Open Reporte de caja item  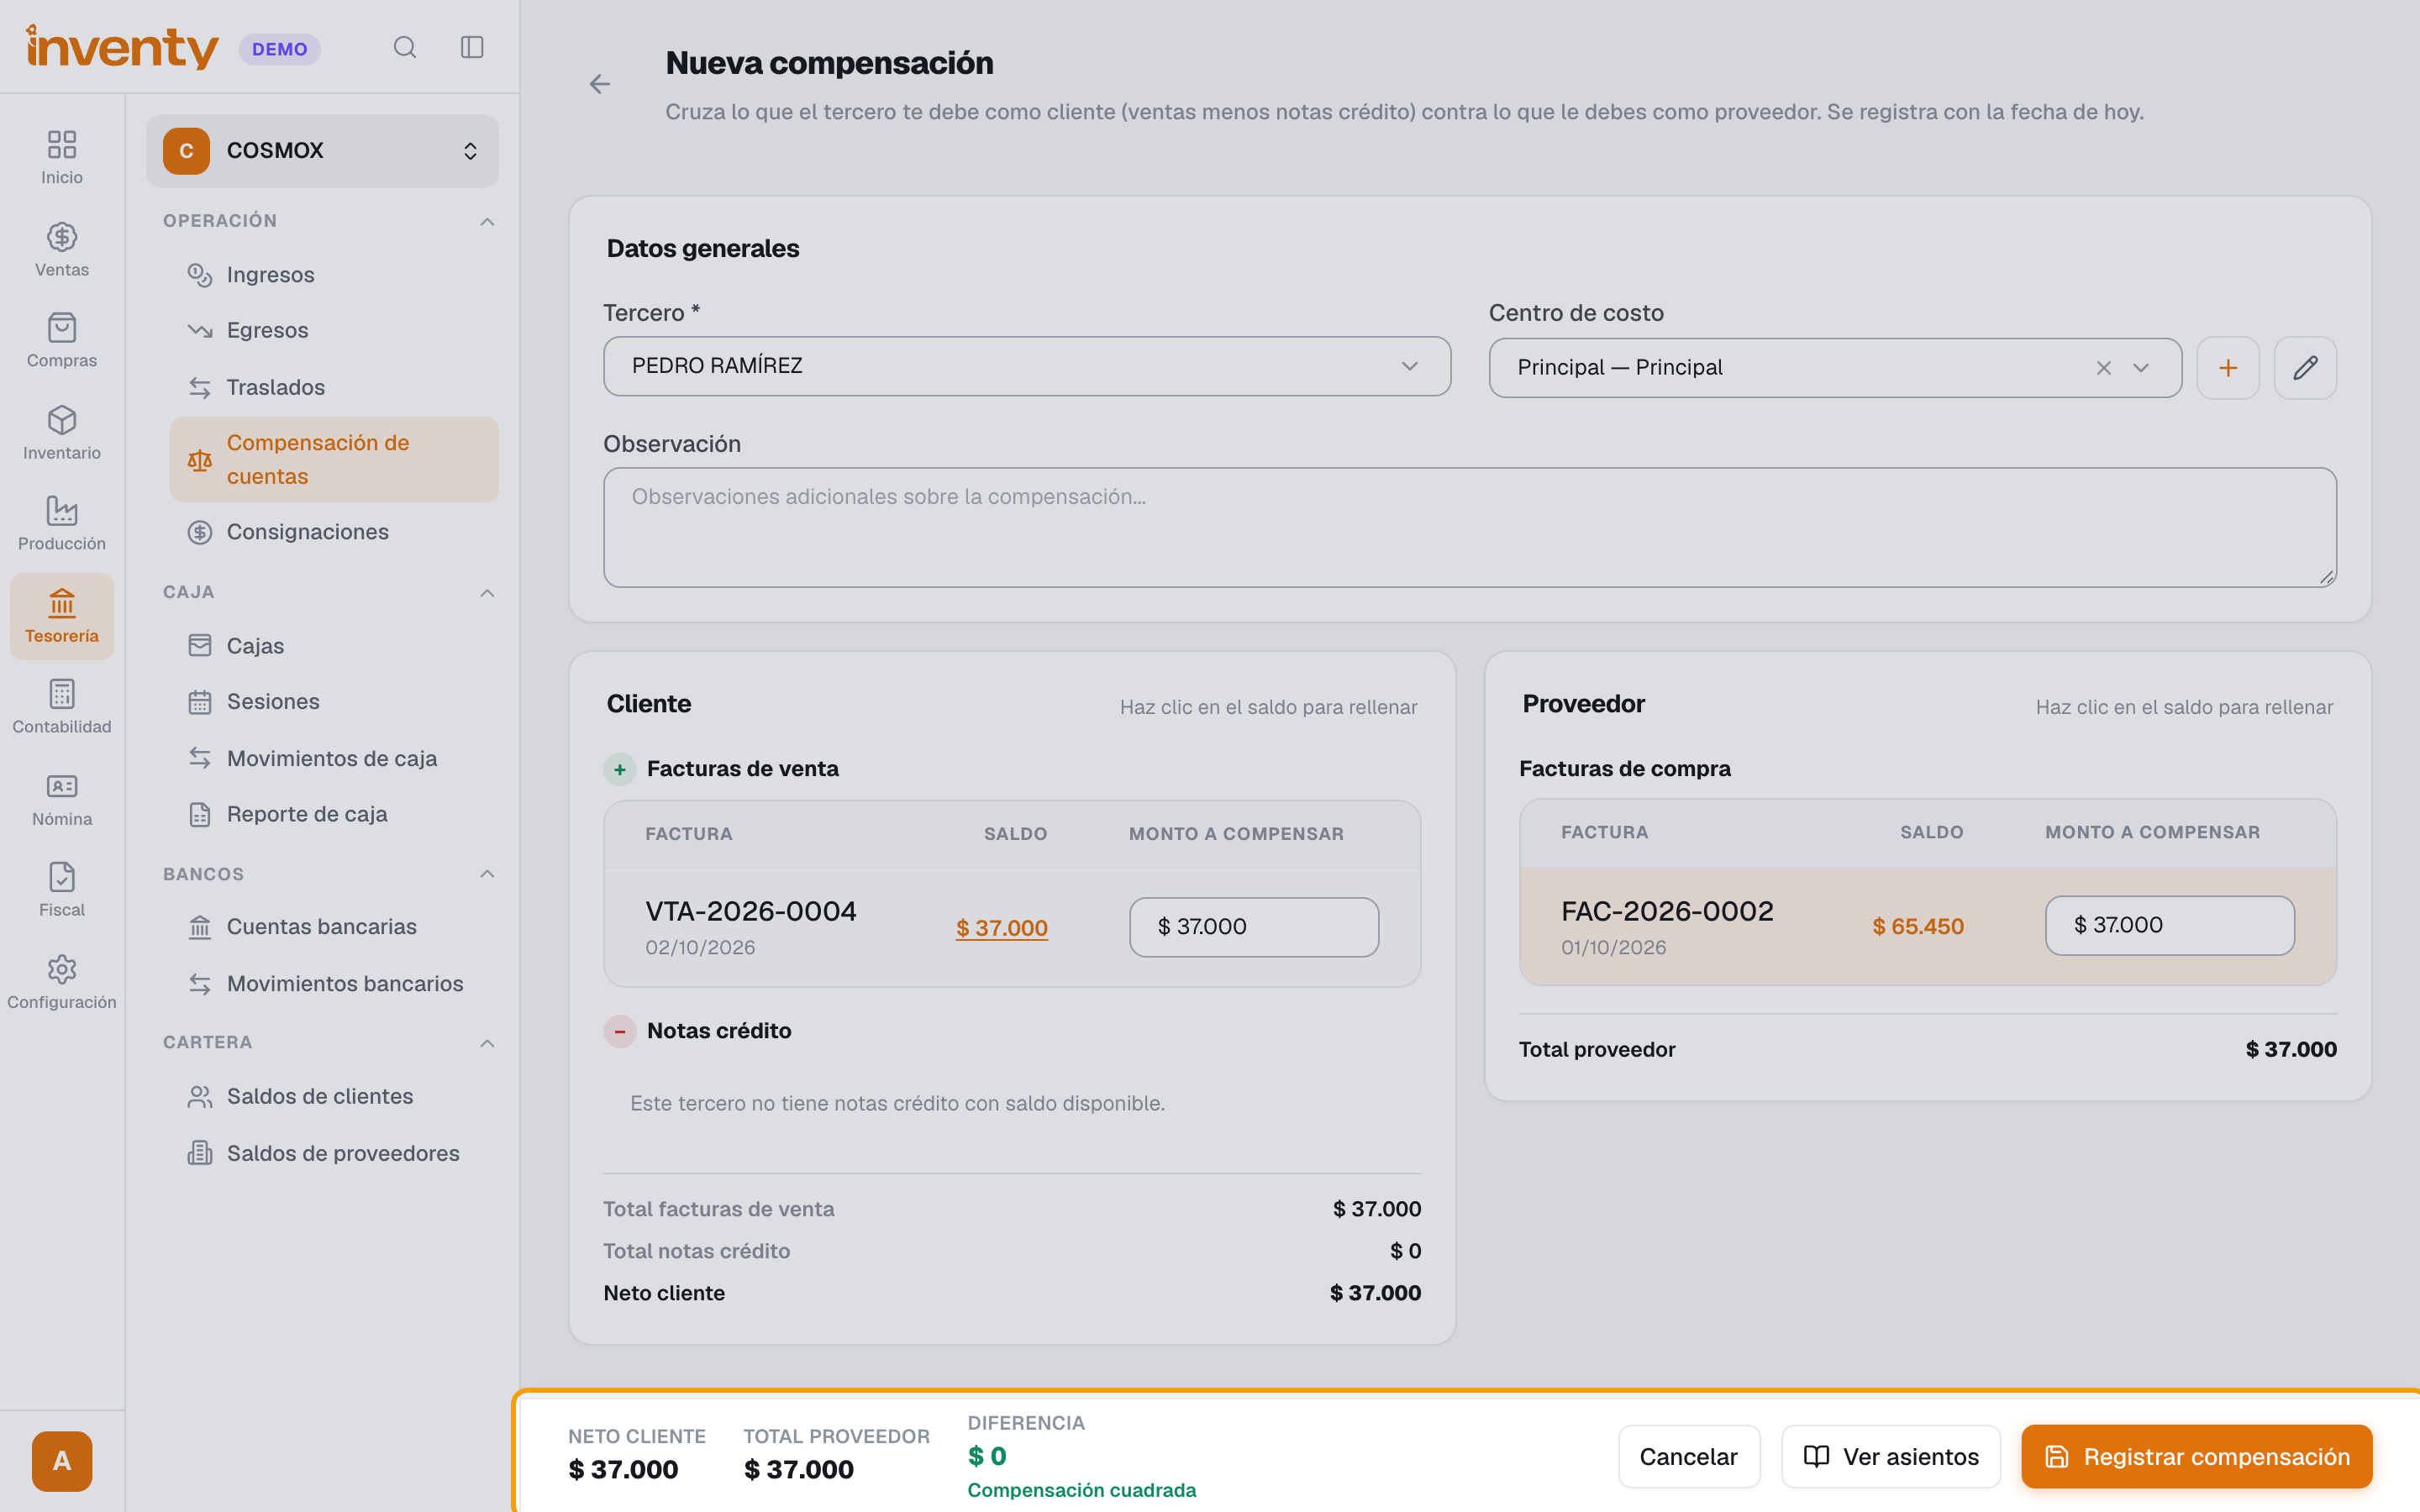click(334, 814)
